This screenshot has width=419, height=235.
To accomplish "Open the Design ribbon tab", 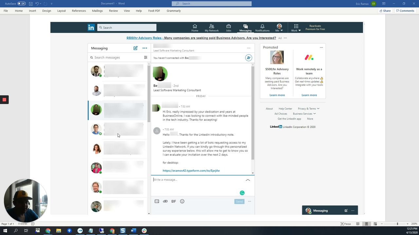I will pyautogui.click(x=46, y=11).
